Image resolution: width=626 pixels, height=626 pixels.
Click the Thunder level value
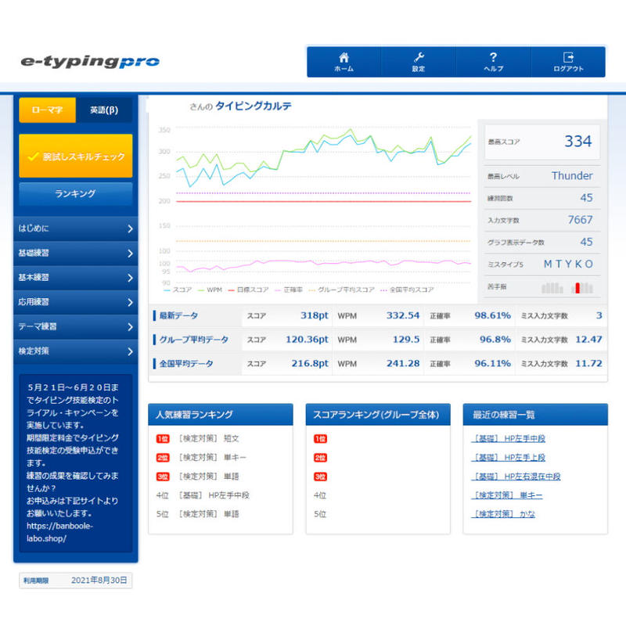572,175
